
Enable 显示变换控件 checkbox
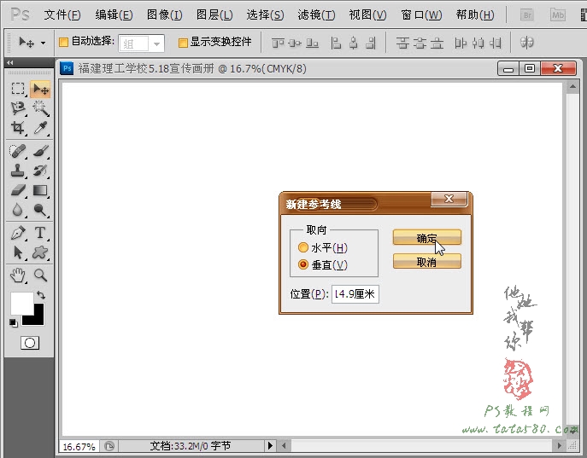[x=183, y=43]
